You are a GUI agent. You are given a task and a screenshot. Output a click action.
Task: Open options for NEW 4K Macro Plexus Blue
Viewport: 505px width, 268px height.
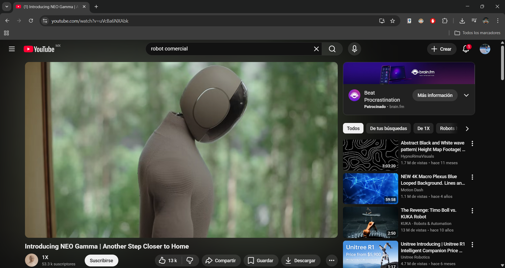point(472,177)
